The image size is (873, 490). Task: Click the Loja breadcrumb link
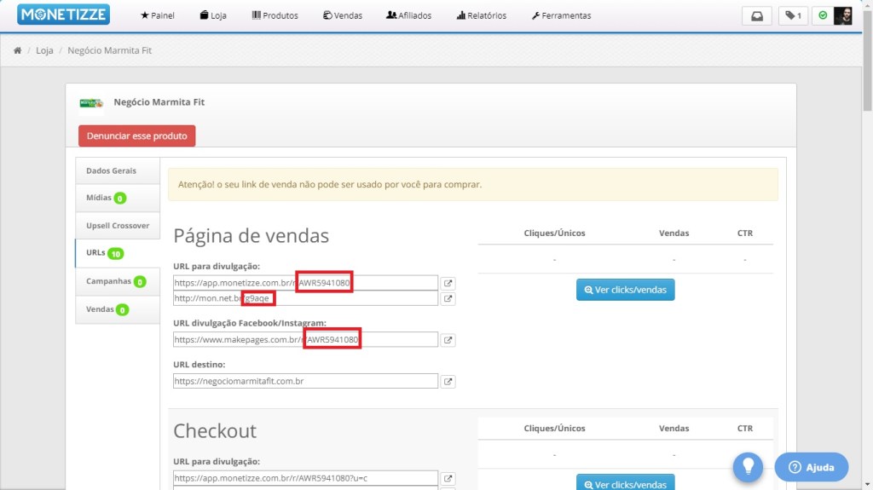click(44, 50)
